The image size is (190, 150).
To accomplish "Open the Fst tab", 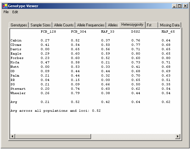I will coord(149,25).
